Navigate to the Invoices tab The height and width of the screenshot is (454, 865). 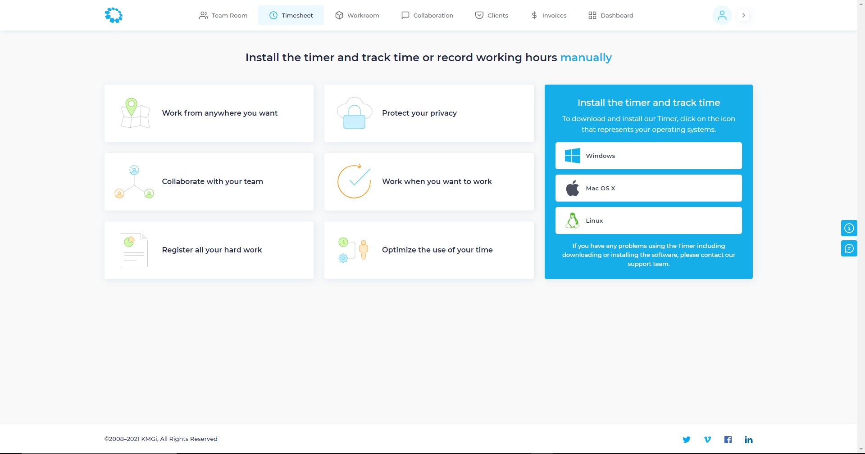pos(548,15)
